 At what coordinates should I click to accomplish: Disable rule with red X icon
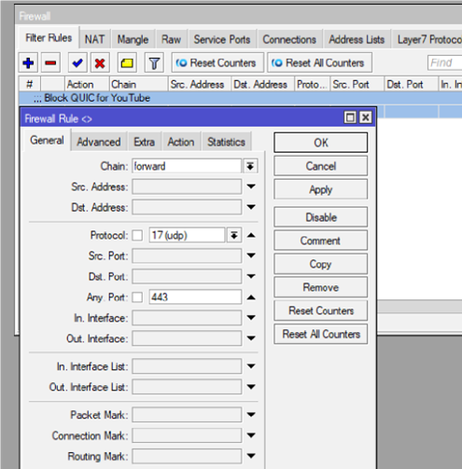[x=100, y=63]
